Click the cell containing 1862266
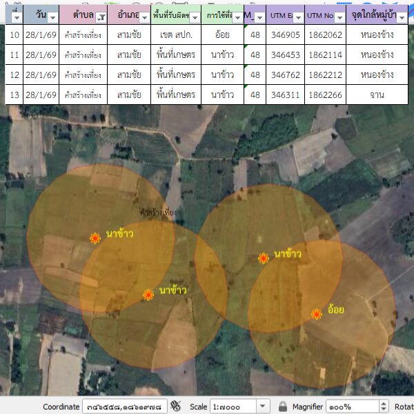This screenshot has width=414, height=414. (x=324, y=95)
